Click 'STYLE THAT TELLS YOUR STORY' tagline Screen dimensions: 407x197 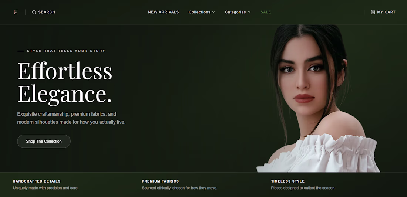pos(66,51)
